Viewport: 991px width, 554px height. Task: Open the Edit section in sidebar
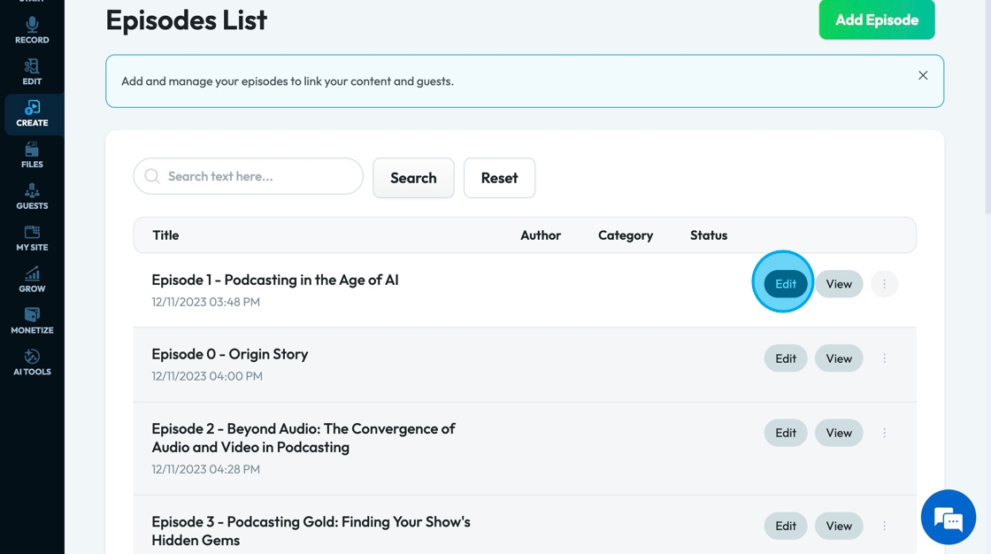click(x=32, y=72)
